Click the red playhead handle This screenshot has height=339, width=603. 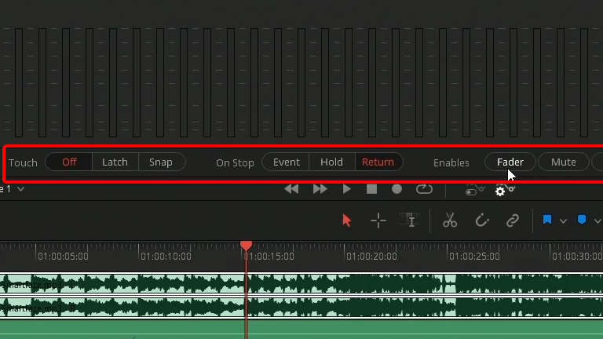tap(246, 245)
